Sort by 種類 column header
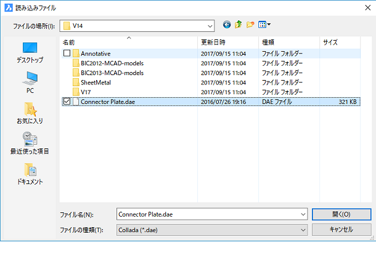 click(289, 42)
